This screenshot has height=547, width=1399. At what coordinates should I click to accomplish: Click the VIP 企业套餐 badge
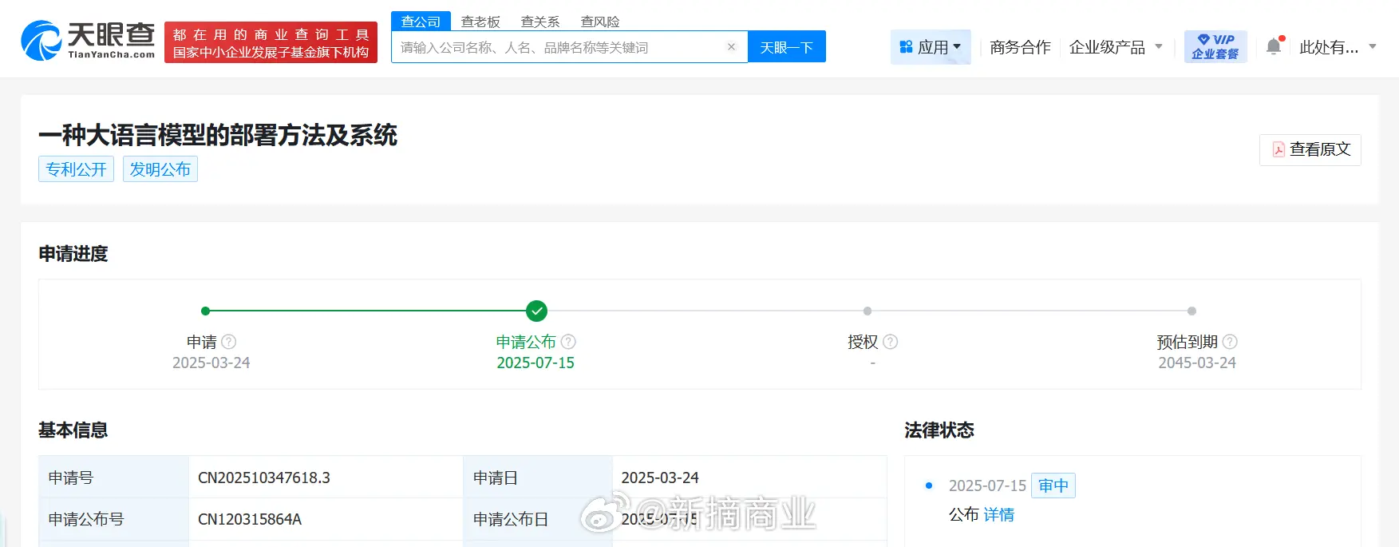click(x=1215, y=46)
